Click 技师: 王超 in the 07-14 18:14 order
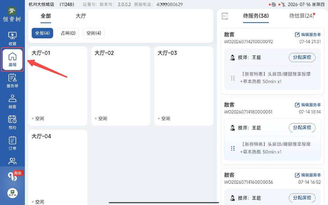 (249, 128)
